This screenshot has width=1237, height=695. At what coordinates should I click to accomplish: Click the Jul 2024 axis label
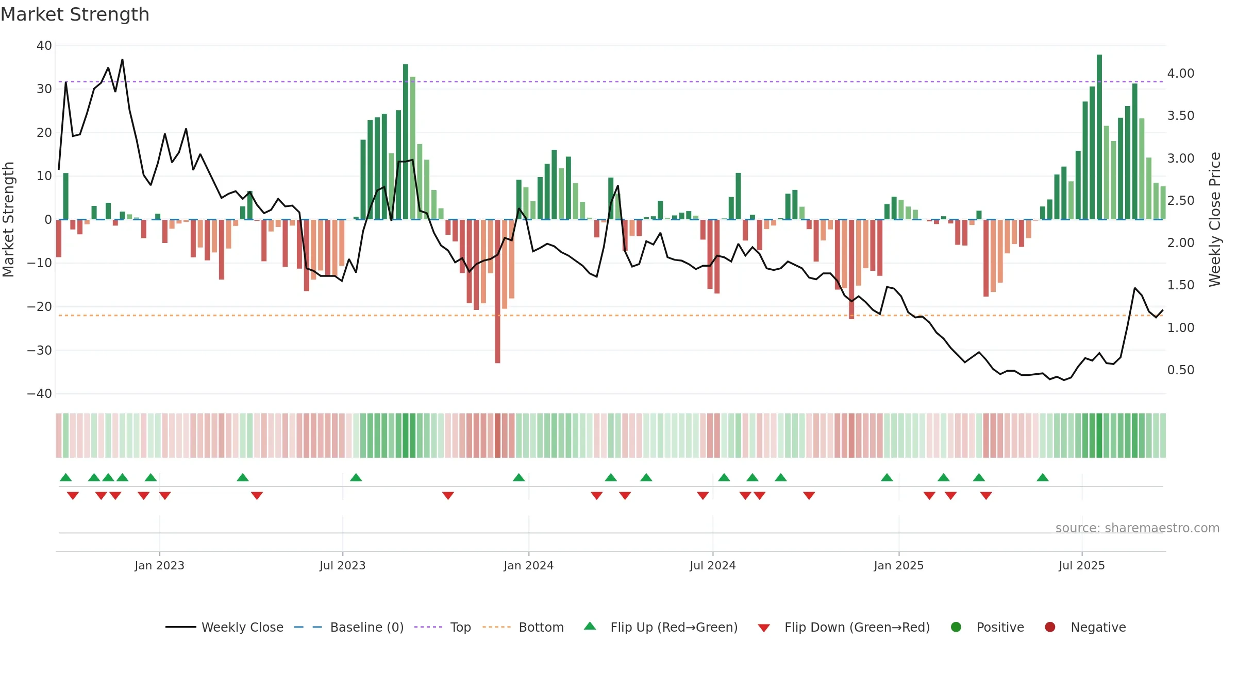click(713, 565)
